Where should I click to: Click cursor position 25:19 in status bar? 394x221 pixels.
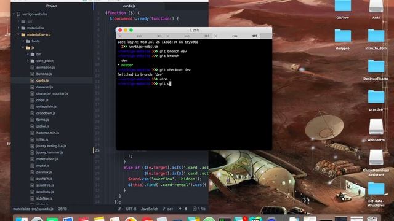point(63,209)
